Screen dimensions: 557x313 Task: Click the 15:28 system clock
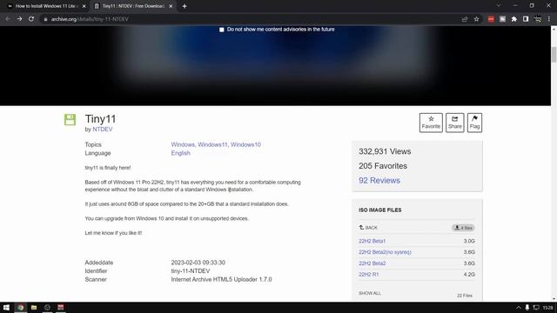[x=547, y=308]
